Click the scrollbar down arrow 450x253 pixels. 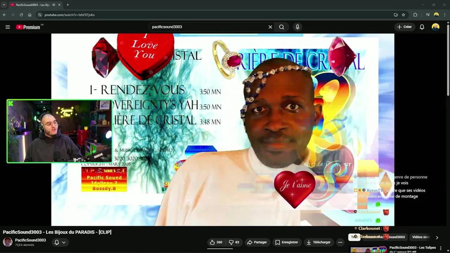(448, 251)
